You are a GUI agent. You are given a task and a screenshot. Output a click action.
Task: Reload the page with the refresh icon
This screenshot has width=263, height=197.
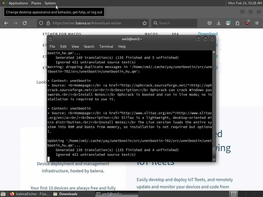coord(25,23)
